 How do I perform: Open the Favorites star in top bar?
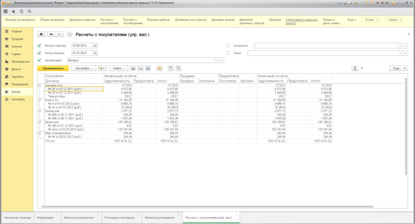point(13,11)
